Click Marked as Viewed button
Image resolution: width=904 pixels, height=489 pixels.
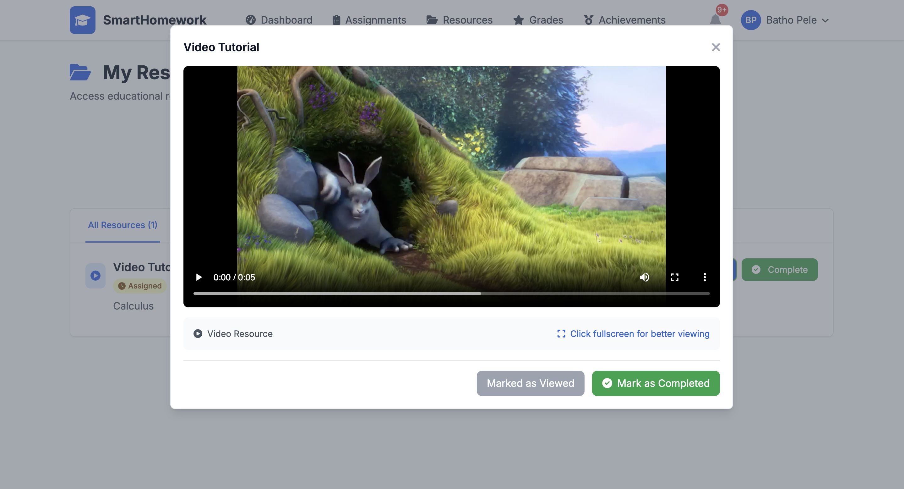tap(530, 383)
